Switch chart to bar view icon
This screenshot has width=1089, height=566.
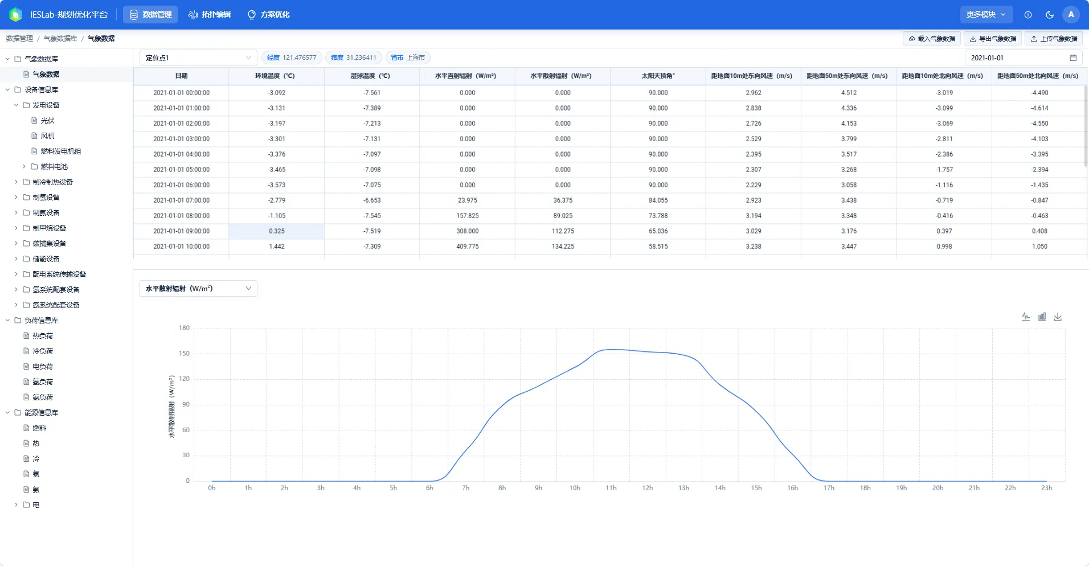[x=1042, y=317]
